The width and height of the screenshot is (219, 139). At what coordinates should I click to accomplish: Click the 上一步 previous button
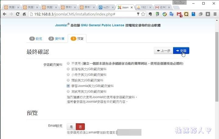[164, 51]
